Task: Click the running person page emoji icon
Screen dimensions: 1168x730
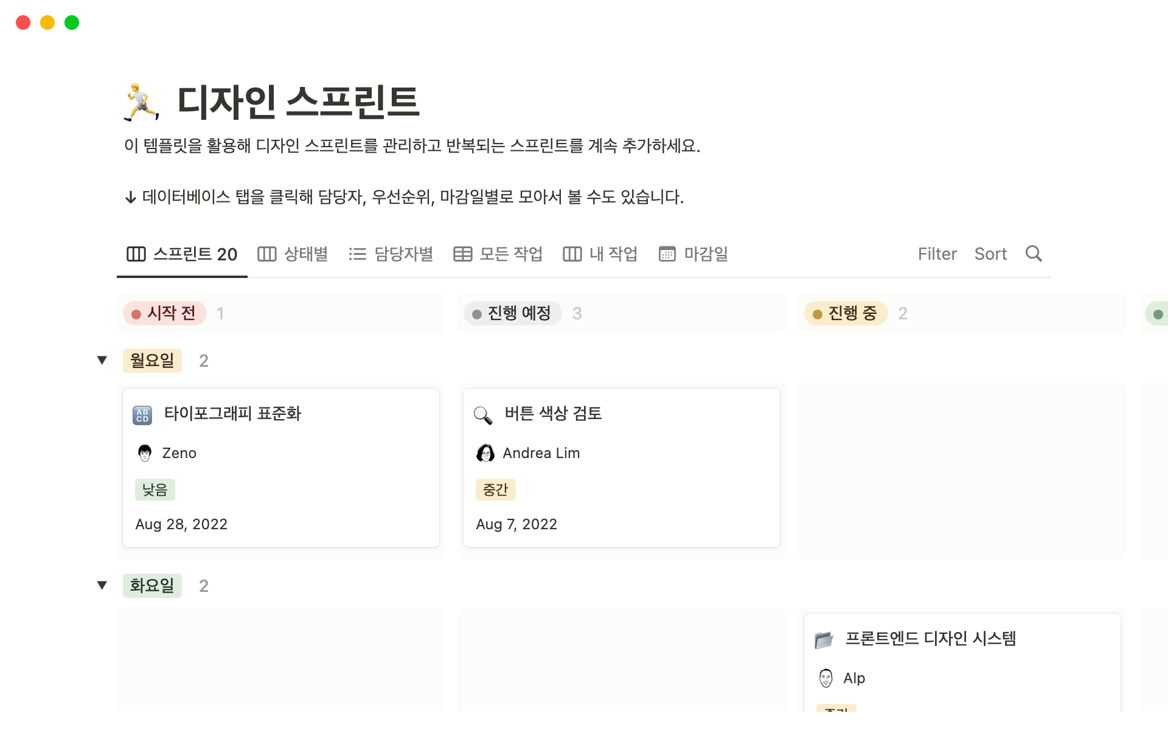Action: point(142,102)
